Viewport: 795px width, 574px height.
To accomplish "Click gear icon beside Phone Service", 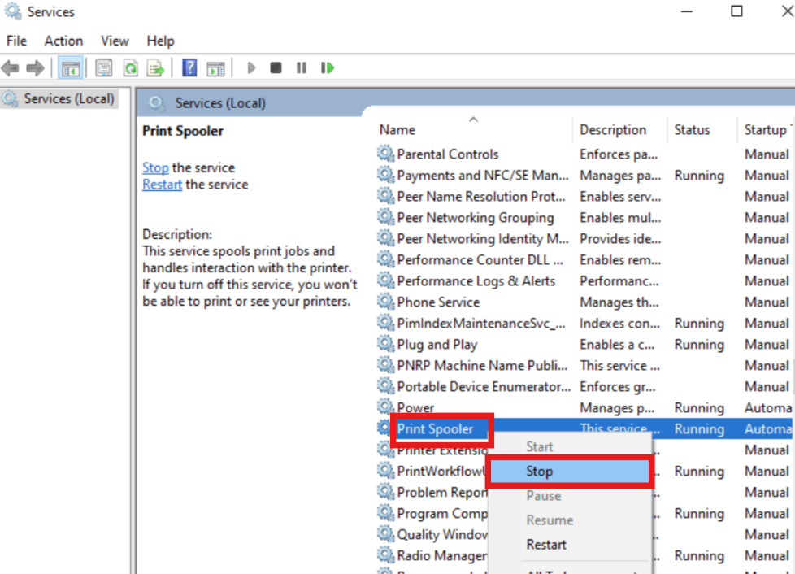I will tap(385, 301).
